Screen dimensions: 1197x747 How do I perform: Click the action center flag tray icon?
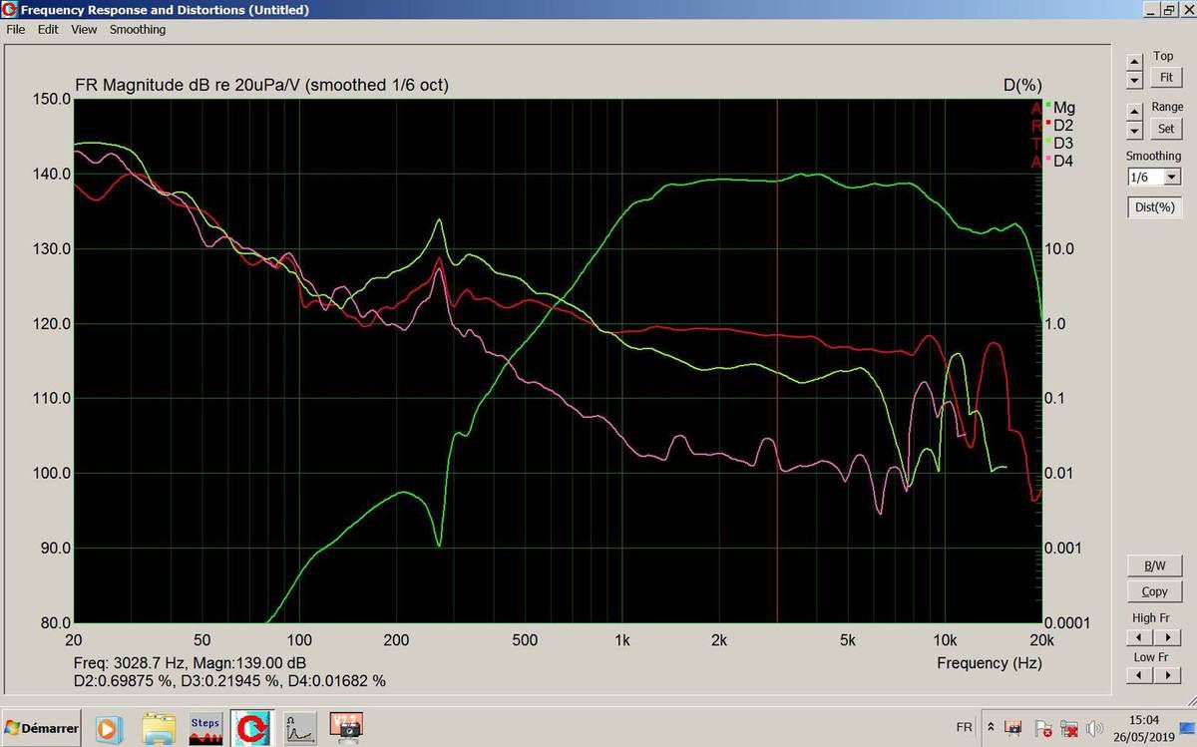[x=1043, y=728]
